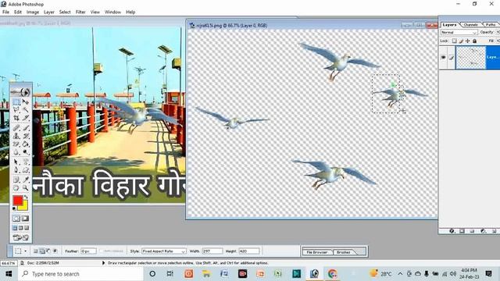This screenshot has width=500, height=281.
Task: Click the Jump to ImageReady button
Action: click(x=21, y=237)
